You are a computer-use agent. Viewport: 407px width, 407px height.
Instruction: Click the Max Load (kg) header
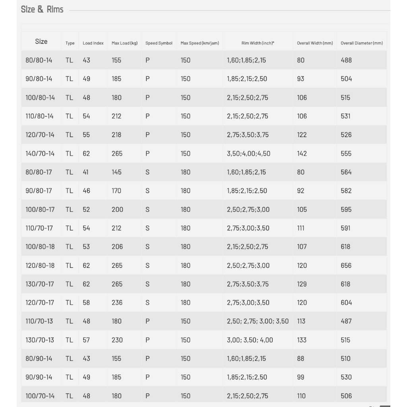124,43
